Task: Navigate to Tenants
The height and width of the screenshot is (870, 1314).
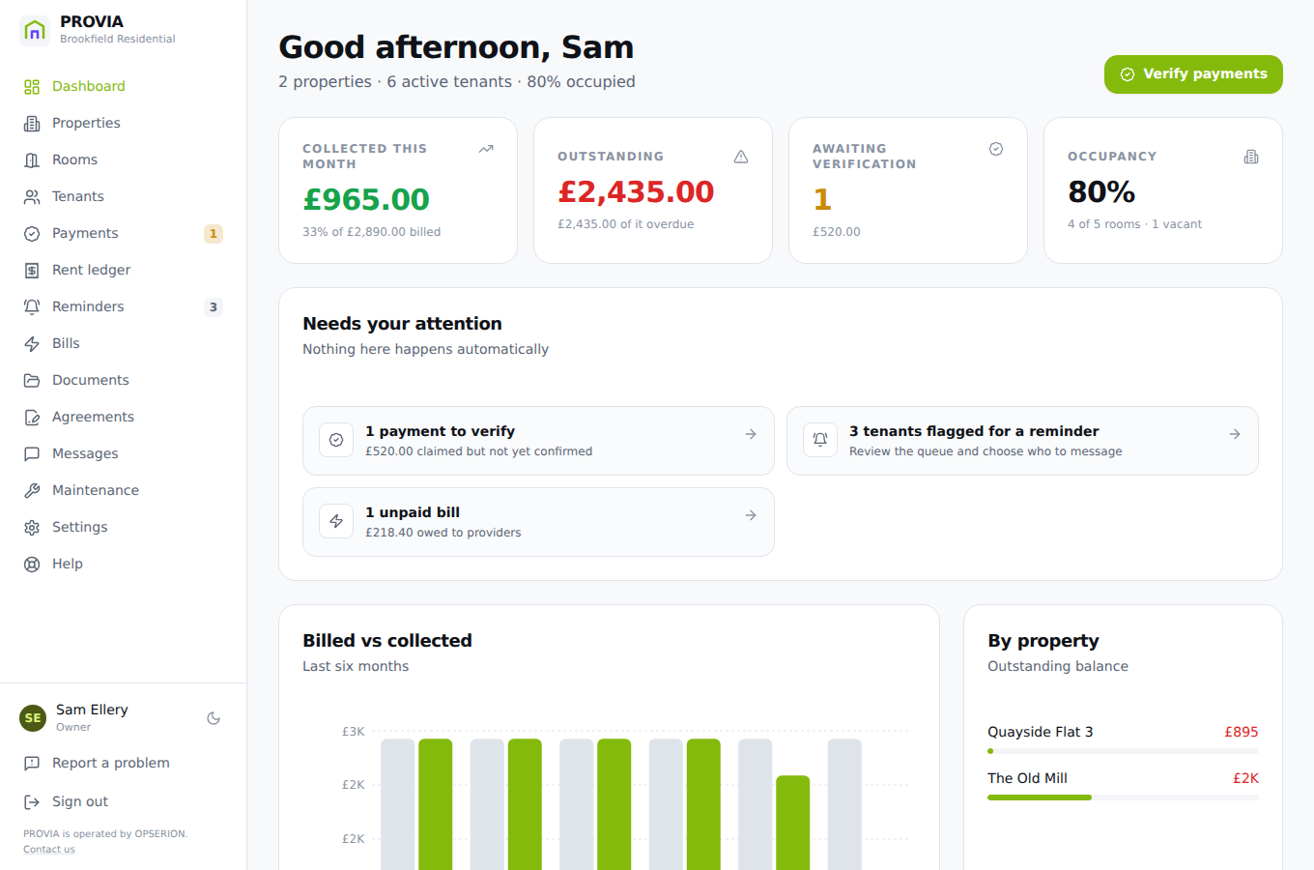Action: coord(124,197)
